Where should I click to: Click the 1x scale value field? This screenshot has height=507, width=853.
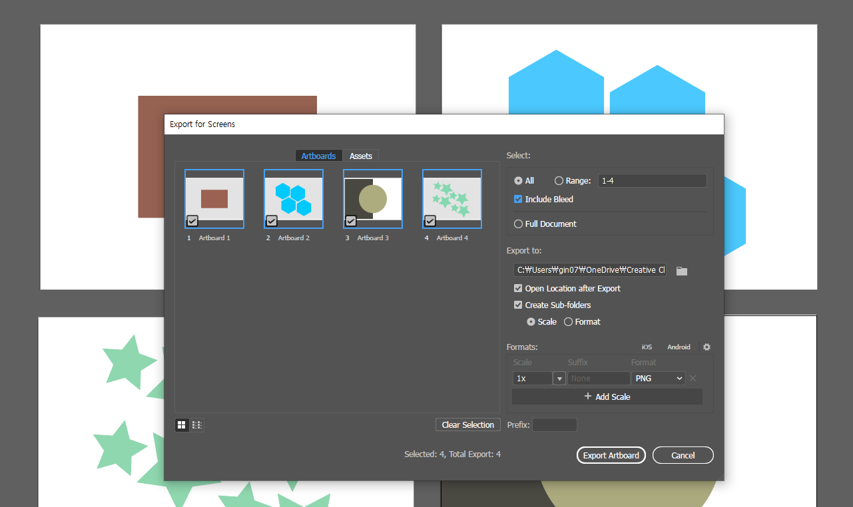click(x=532, y=378)
